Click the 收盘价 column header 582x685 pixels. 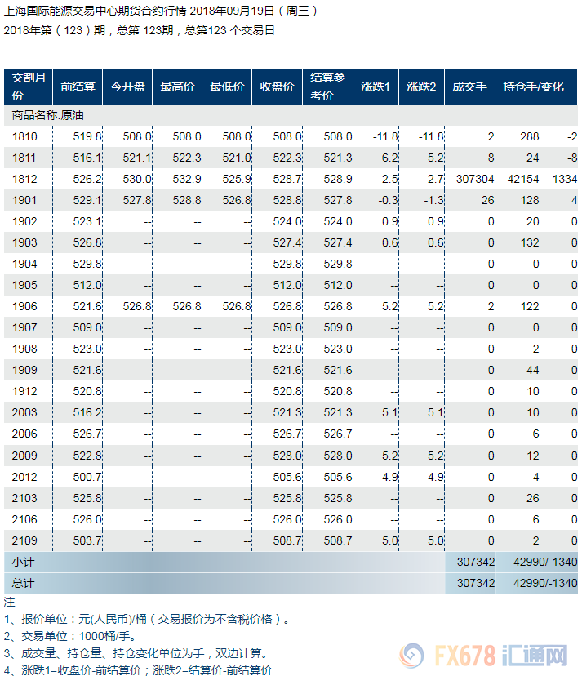click(x=277, y=86)
